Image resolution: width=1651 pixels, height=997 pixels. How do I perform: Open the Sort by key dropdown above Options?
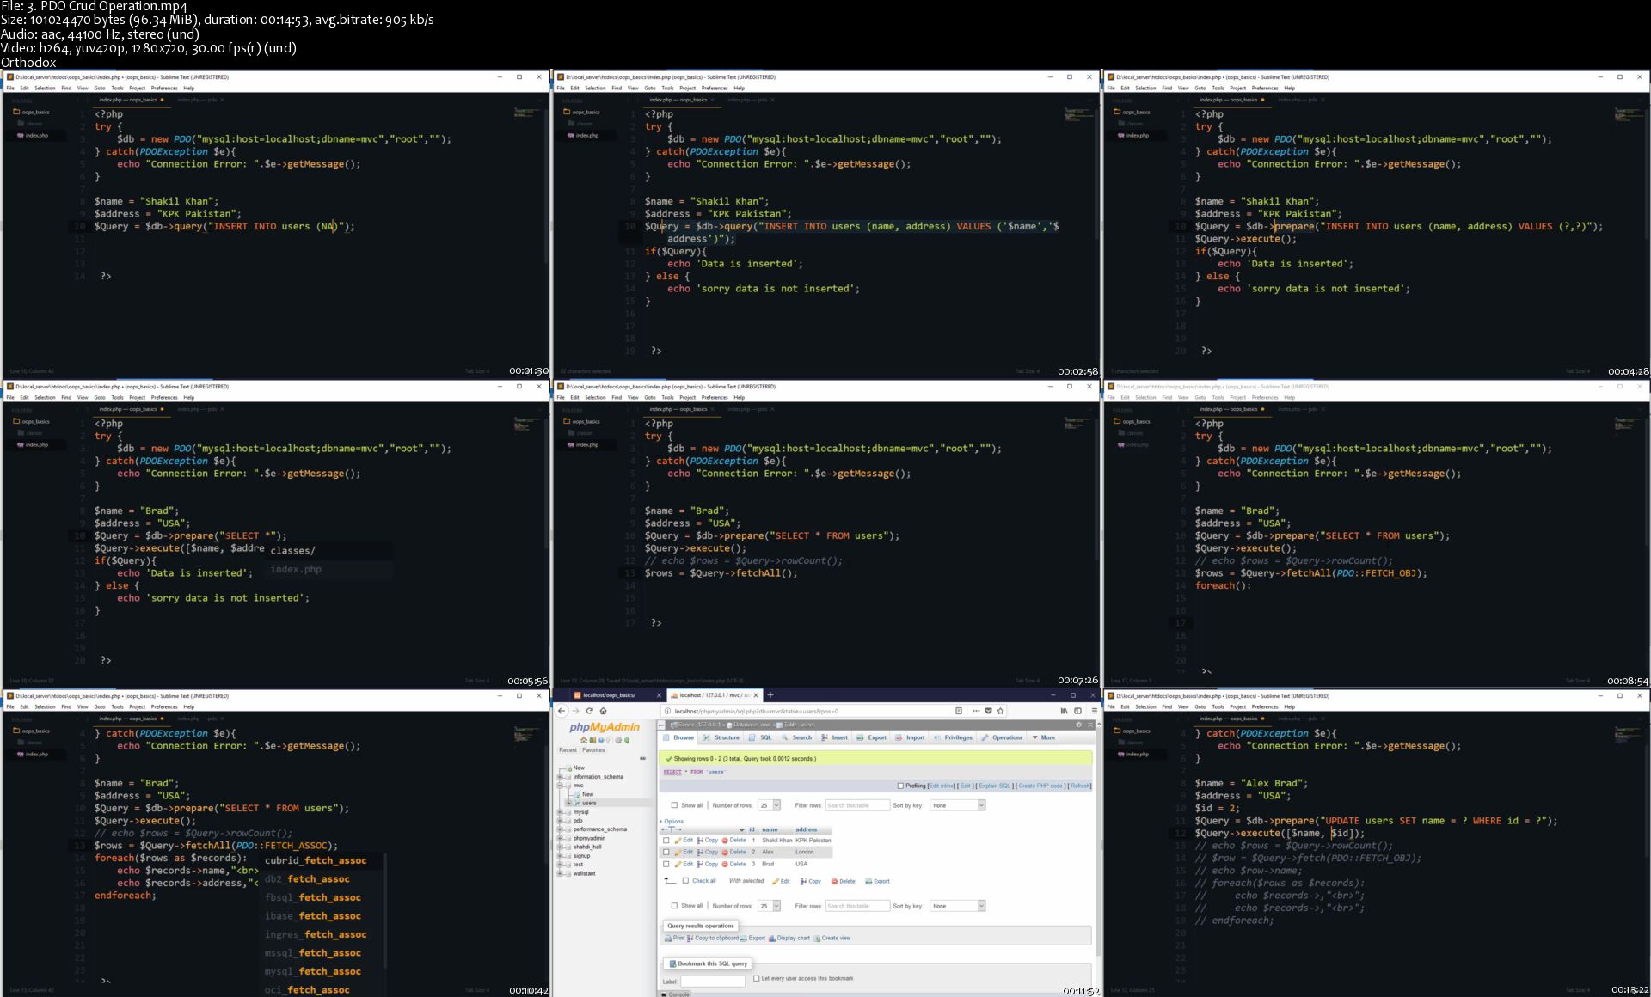point(957,805)
